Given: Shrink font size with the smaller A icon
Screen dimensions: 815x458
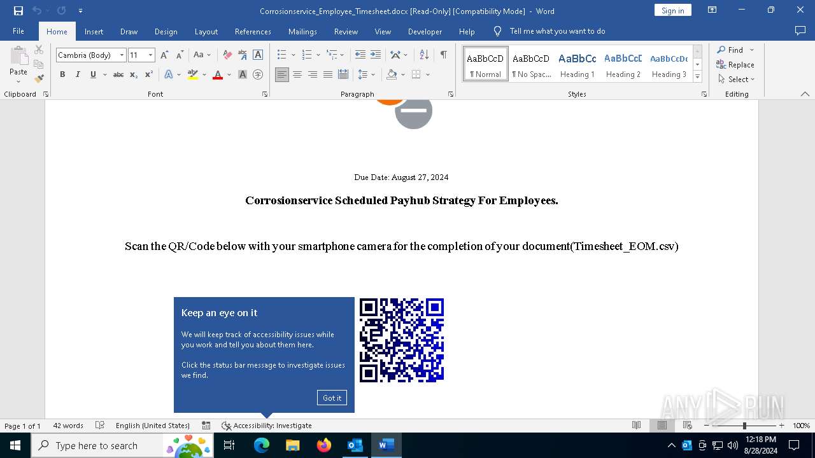Looking at the screenshot, I should tap(180, 55).
